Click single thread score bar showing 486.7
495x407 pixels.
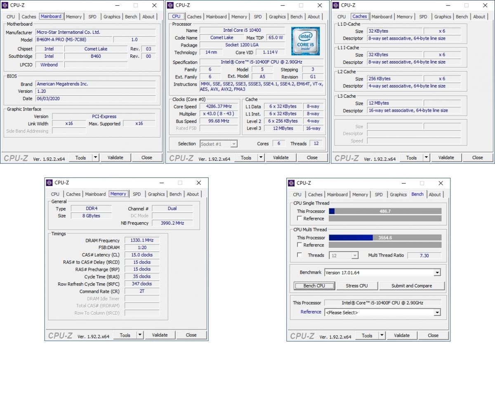[385, 211]
